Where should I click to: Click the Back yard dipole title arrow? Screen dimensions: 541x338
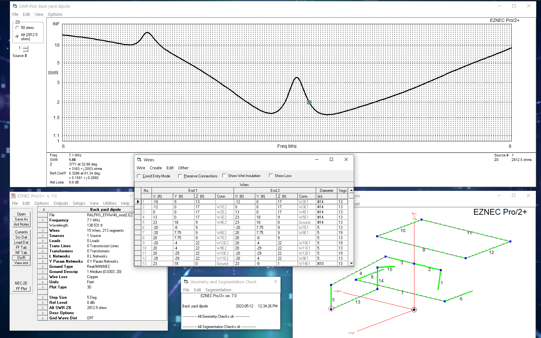point(44,210)
